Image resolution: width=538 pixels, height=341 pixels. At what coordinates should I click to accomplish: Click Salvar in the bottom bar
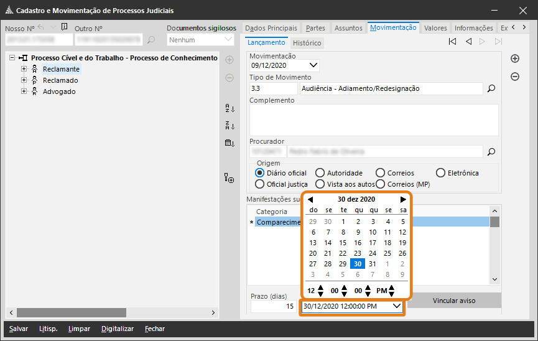[19, 329]
